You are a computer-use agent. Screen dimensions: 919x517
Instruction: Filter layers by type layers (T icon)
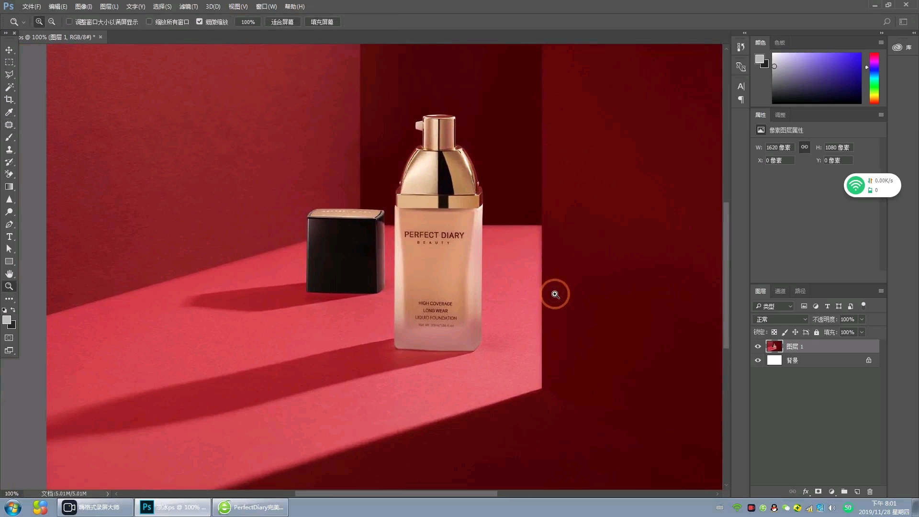point(827,306)
